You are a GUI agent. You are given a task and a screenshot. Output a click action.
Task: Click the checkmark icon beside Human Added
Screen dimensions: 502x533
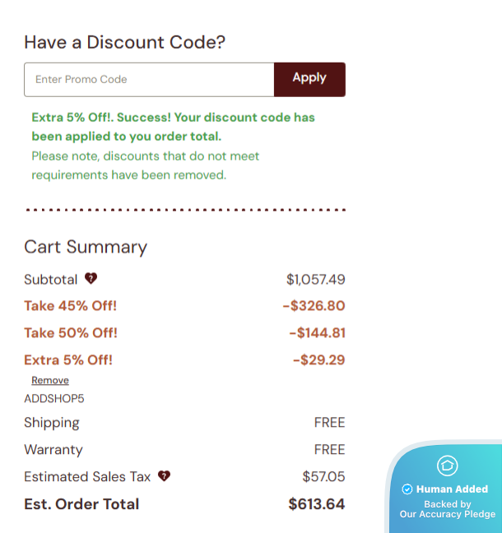407,489
